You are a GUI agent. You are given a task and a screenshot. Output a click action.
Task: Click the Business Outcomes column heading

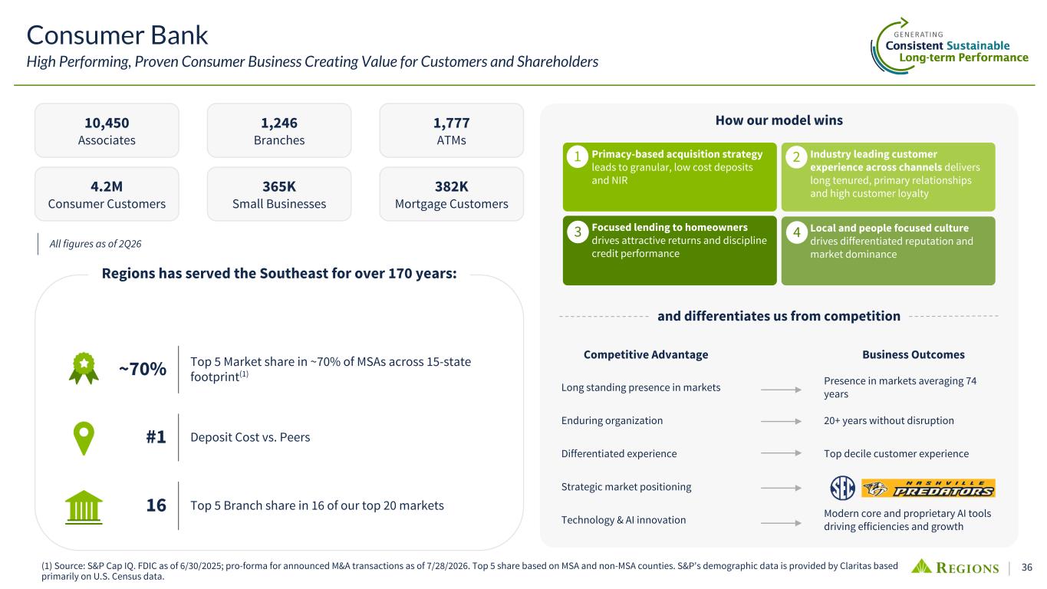click(914, 354)
